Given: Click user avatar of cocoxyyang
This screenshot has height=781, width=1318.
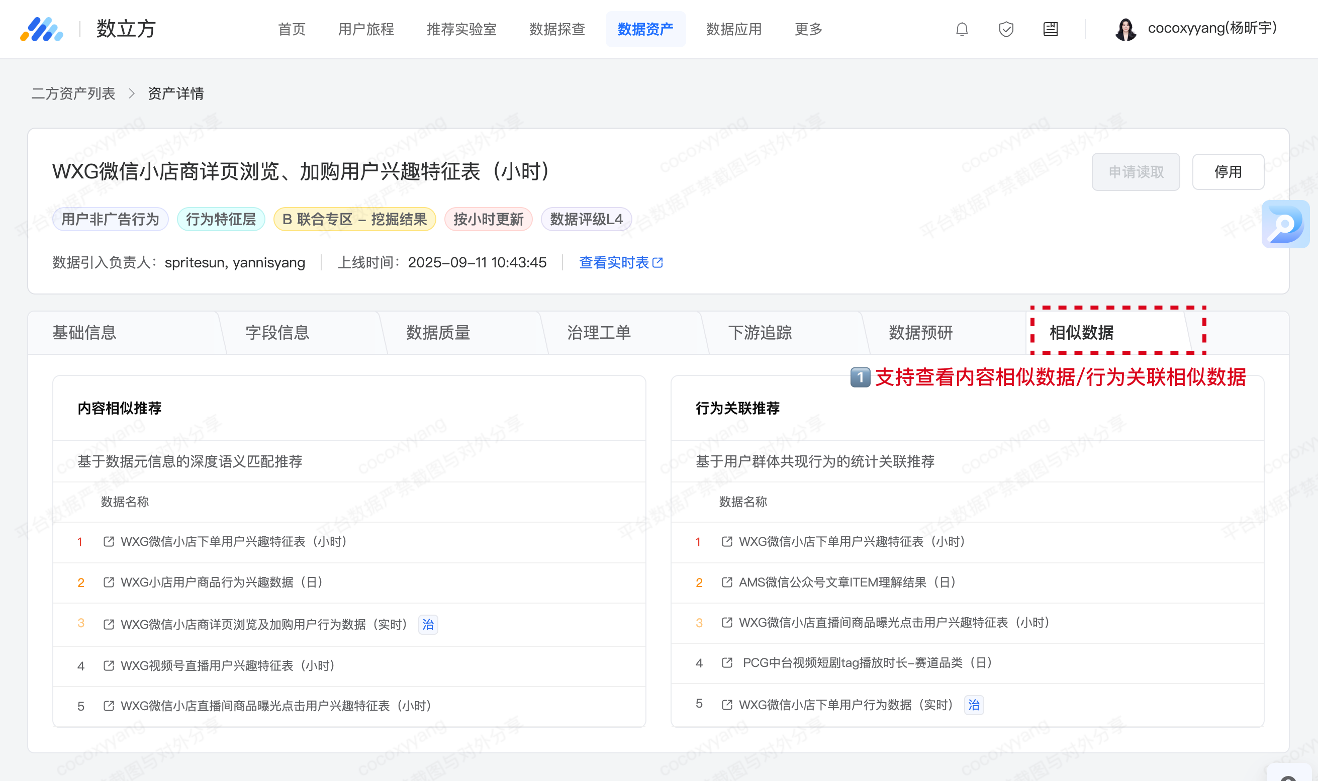Looking at the screenshot, I should point(1125,30).
